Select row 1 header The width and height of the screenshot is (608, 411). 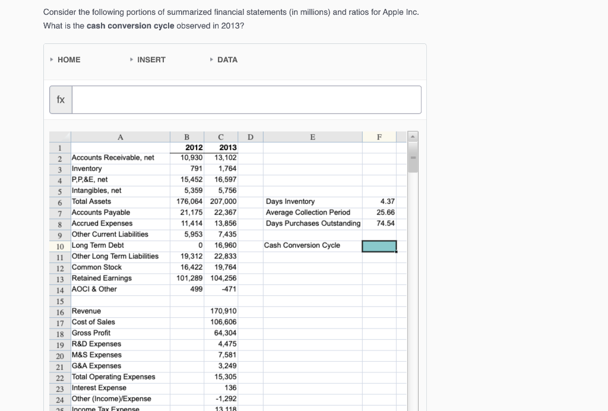pyautogui.click(x=60, y=148)
